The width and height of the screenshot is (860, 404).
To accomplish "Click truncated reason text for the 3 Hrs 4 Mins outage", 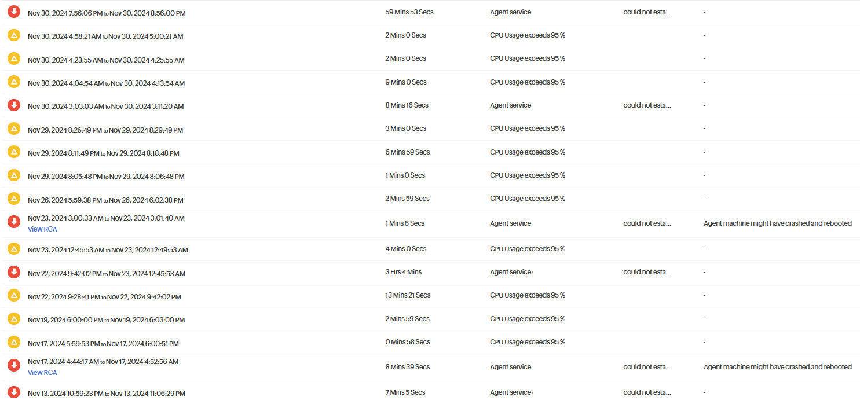I will (x=647, y=272).
